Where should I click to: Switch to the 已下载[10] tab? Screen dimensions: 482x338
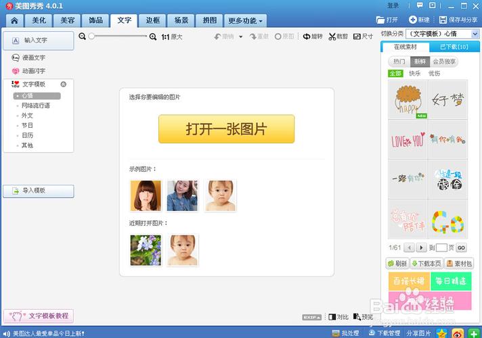point(454,47)
